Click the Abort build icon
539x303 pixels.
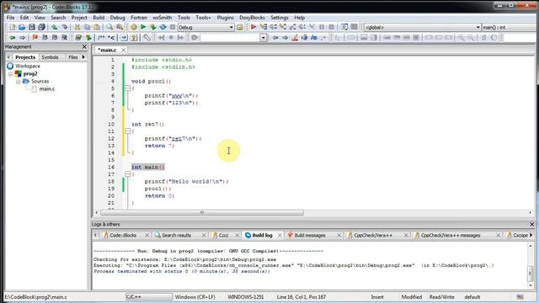point(173,27)
